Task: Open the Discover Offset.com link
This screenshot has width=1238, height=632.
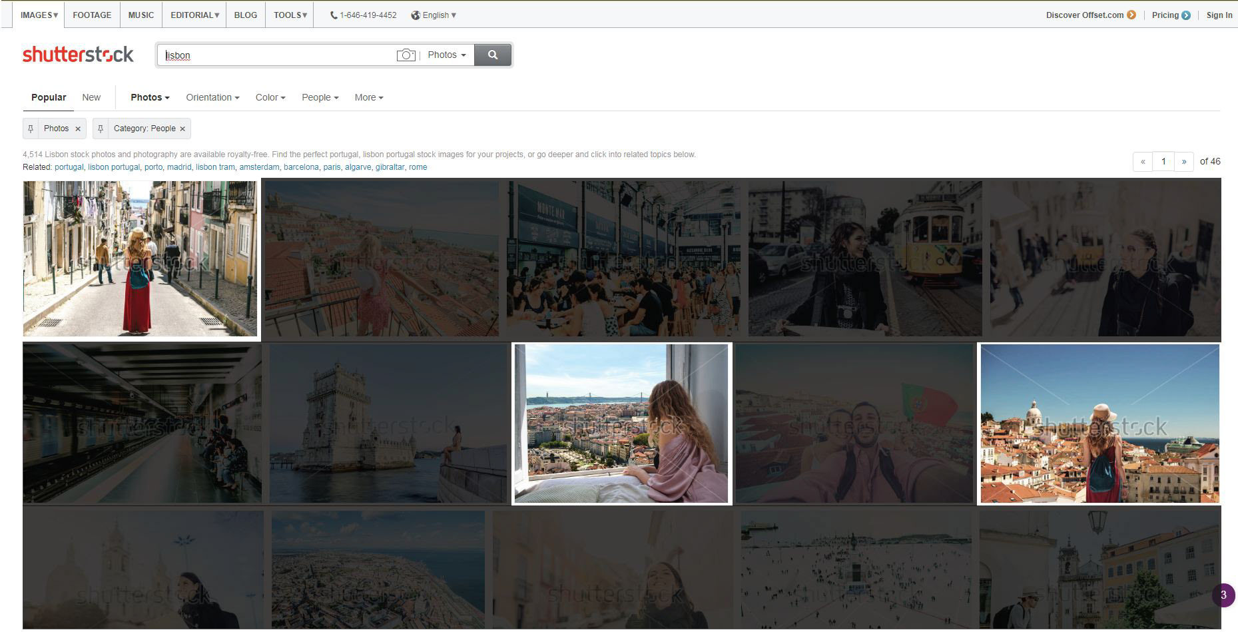Action: [x=1085, y=15]
